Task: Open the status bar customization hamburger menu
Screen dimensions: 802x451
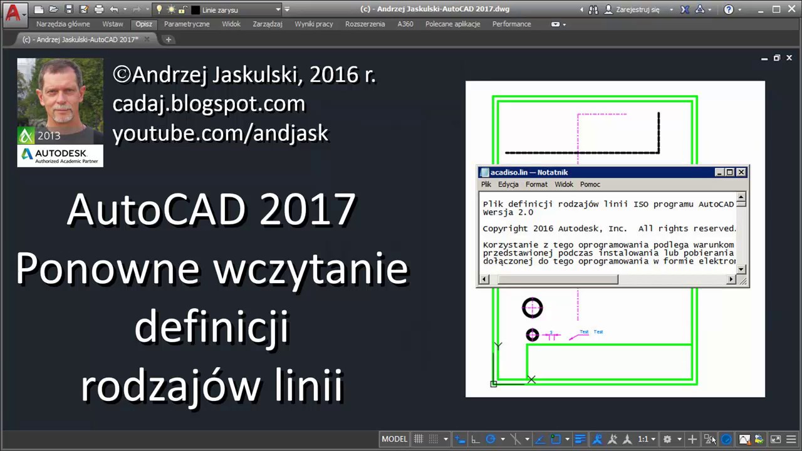Action: pos(791,439)
